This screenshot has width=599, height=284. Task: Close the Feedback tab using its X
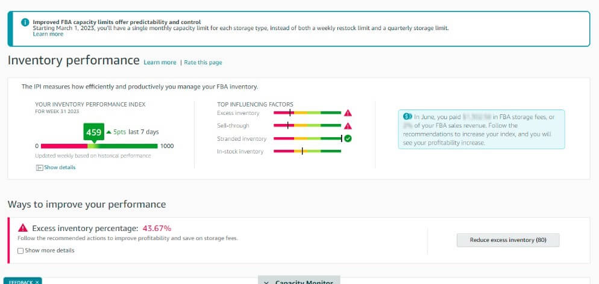pyautogui.click(x=37, y=282)
